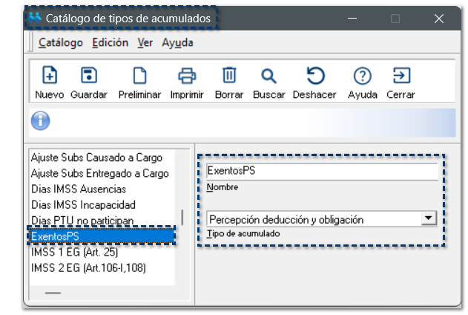Image resolution: width=468 pixels, height=315 pixels.
Task: Undo changes with Deshacer icon
Action: [x=314, y=76]
